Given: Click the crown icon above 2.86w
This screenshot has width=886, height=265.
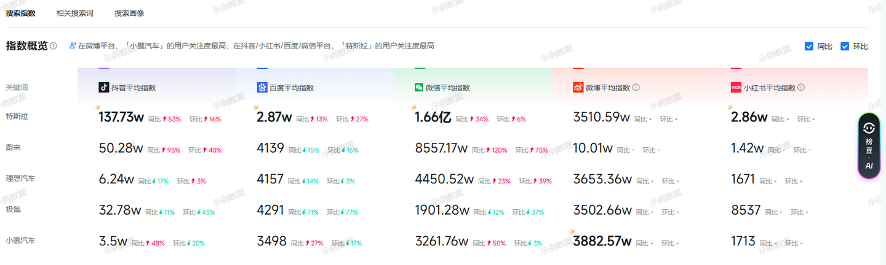Looking at the screenshot, I should click(x=729, y=107).
